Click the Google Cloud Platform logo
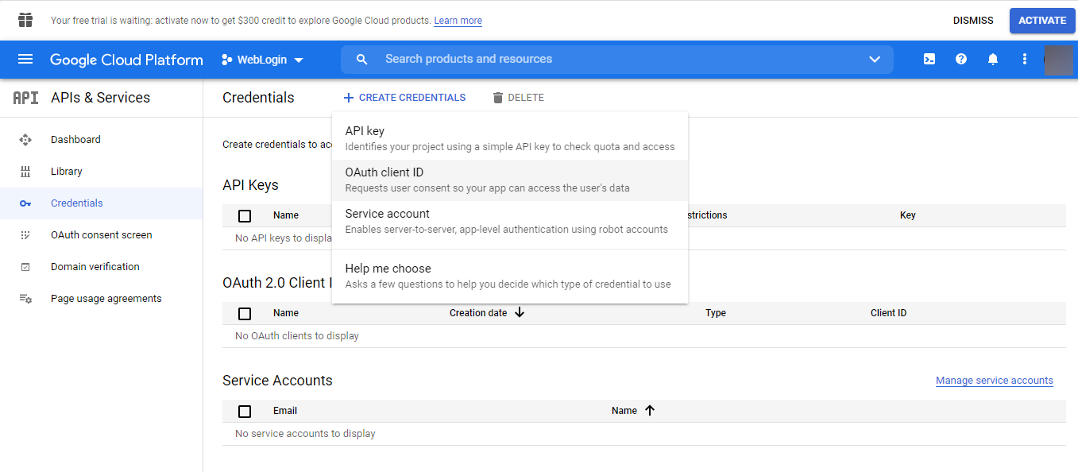Image resolution: width=1078 pixels, height=472 pixels. tap(126, 60)
